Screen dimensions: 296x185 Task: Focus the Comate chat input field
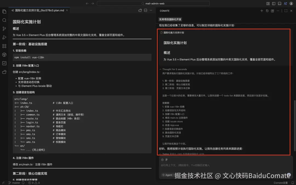pos(226,165)
